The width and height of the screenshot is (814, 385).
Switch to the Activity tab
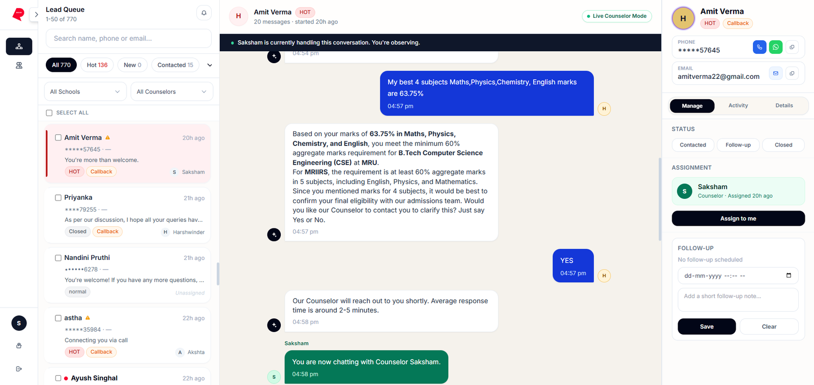click(x=738, y=106)
